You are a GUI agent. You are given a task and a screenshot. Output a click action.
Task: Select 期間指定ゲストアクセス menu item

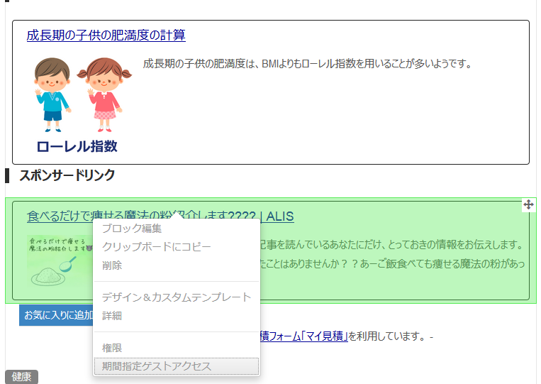coord(157,366)
